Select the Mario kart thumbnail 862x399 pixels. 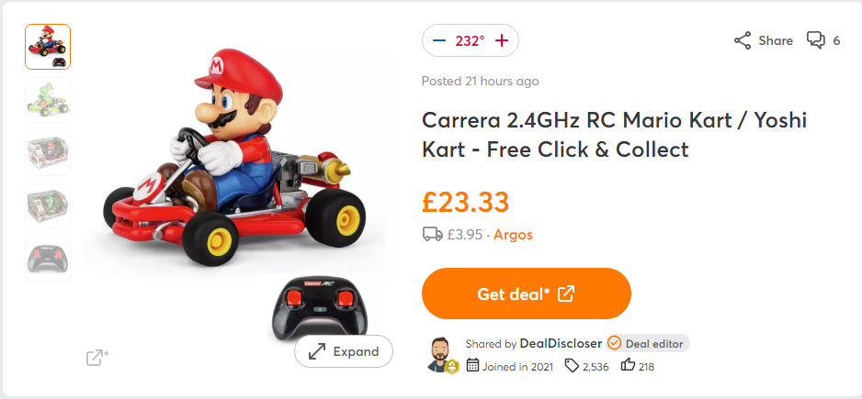click(48, 47)
